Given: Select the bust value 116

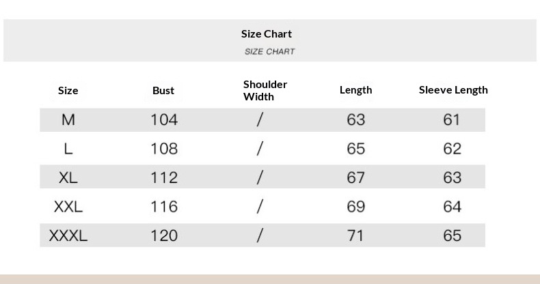Looking at the screenshot, I should [164, 206].
